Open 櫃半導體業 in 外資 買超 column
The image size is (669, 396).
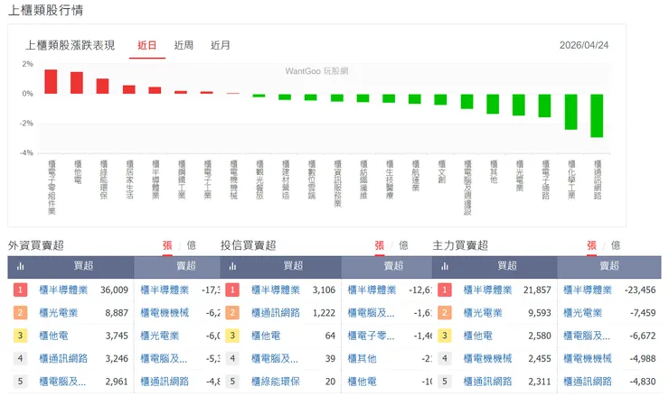click(x=63, y=290)
